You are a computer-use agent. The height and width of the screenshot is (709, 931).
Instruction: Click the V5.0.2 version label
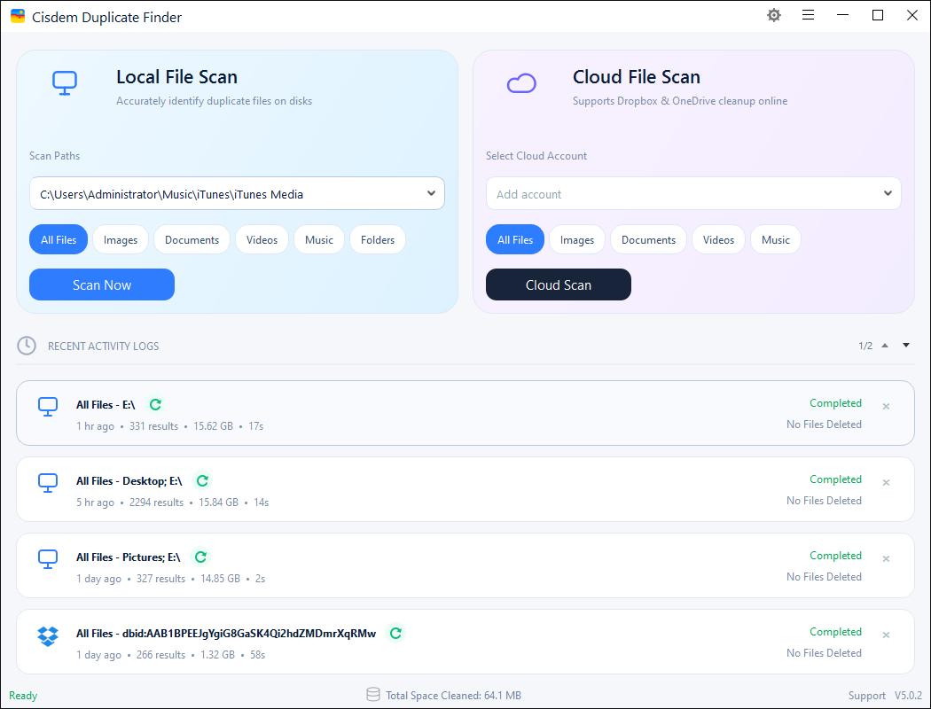(x=907, y=696)
